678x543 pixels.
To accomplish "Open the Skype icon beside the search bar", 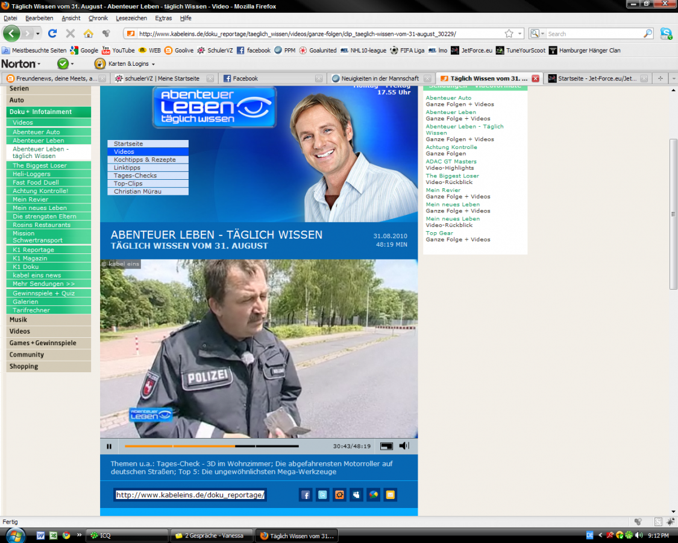I will [x=666, y=33].
